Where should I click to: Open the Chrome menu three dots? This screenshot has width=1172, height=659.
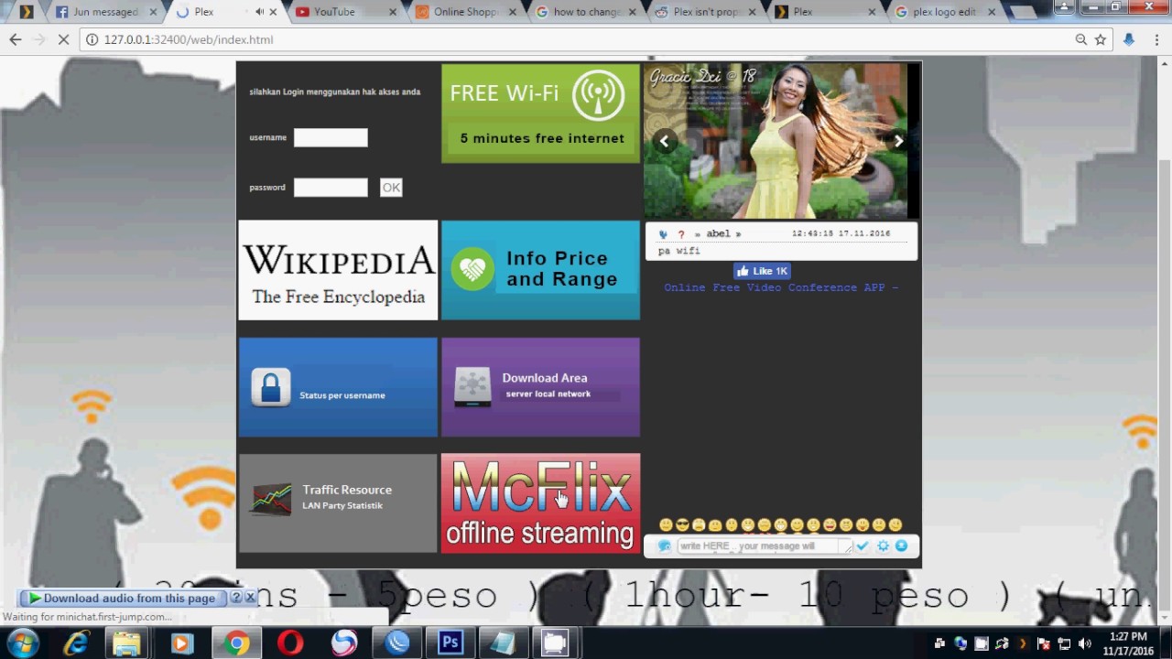pos(1156,39)
